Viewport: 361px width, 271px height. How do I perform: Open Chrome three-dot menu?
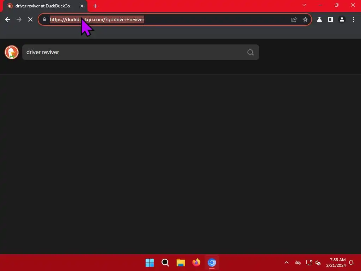pyautogui.click(x=353, y=20)
